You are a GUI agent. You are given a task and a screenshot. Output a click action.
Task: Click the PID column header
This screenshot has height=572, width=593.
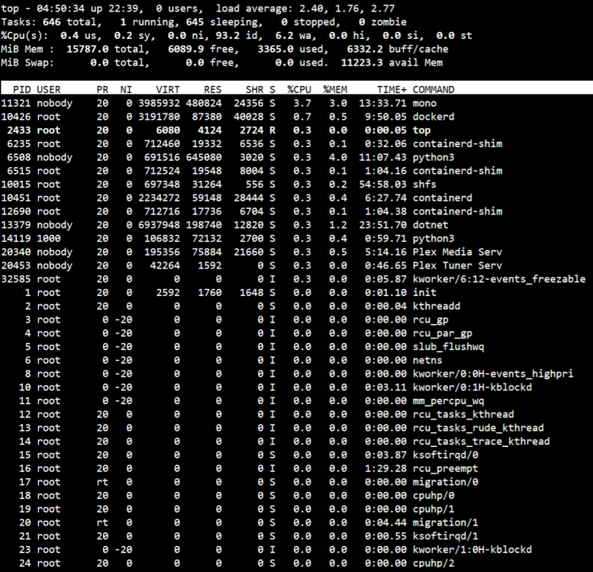21,89
